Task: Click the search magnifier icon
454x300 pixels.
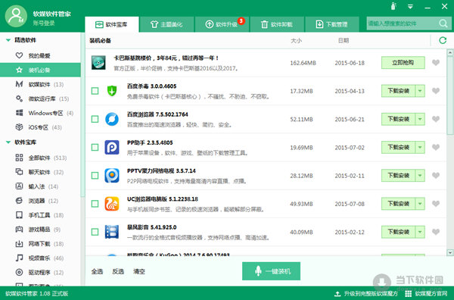Action: 443,23
